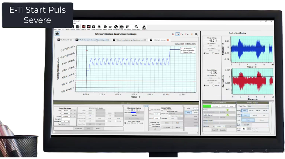Click the magnifier search icon above chart
Viewport: 285px width, 159px height.
click(x=196, y=34)
